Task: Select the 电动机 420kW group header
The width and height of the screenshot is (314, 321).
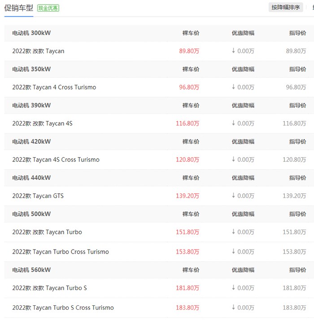Action: tap(31, 142)
